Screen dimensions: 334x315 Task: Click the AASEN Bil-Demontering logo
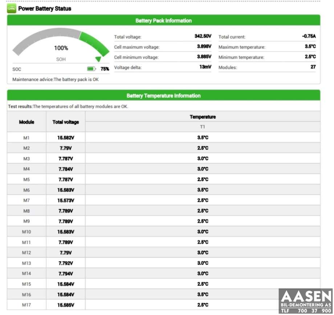pyautogui.click(x=306, y=301)
